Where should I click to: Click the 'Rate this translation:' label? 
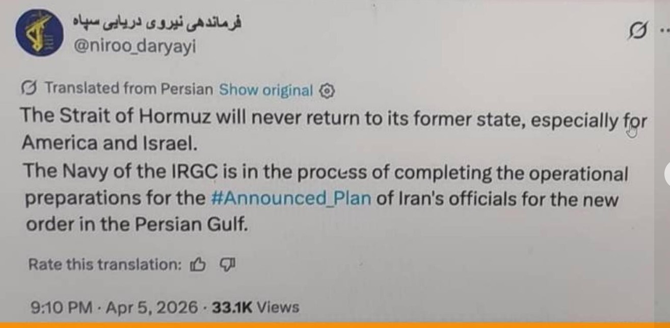pos(105,264)
